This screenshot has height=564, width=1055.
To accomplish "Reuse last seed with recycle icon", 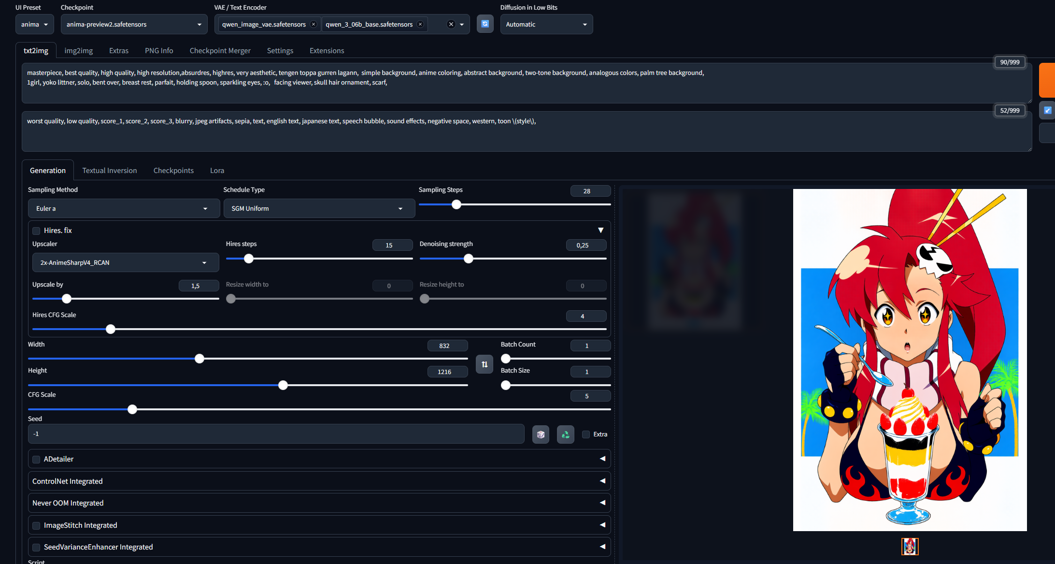I will [x=566, y=434].
